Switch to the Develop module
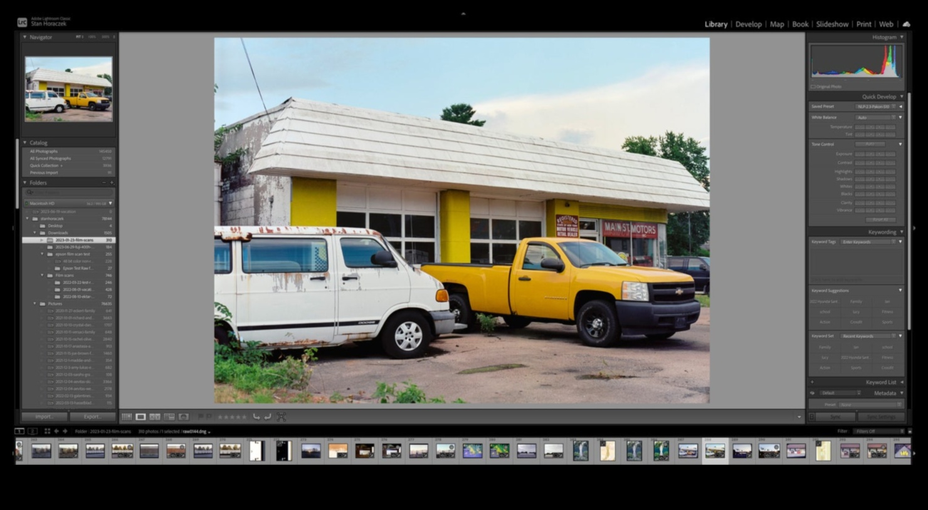 click(749, 24)
